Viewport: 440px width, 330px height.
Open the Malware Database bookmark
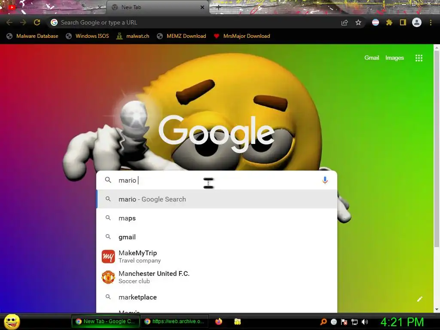[33, 36]
